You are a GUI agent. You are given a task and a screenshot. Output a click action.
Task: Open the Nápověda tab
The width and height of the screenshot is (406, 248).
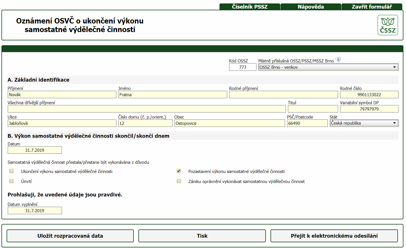pos(311,7)
